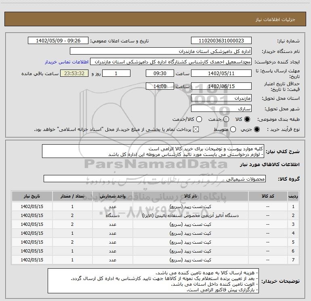
Task: Click the نام کالا column header
Action: pyautogui.click(x=190, y=196)
